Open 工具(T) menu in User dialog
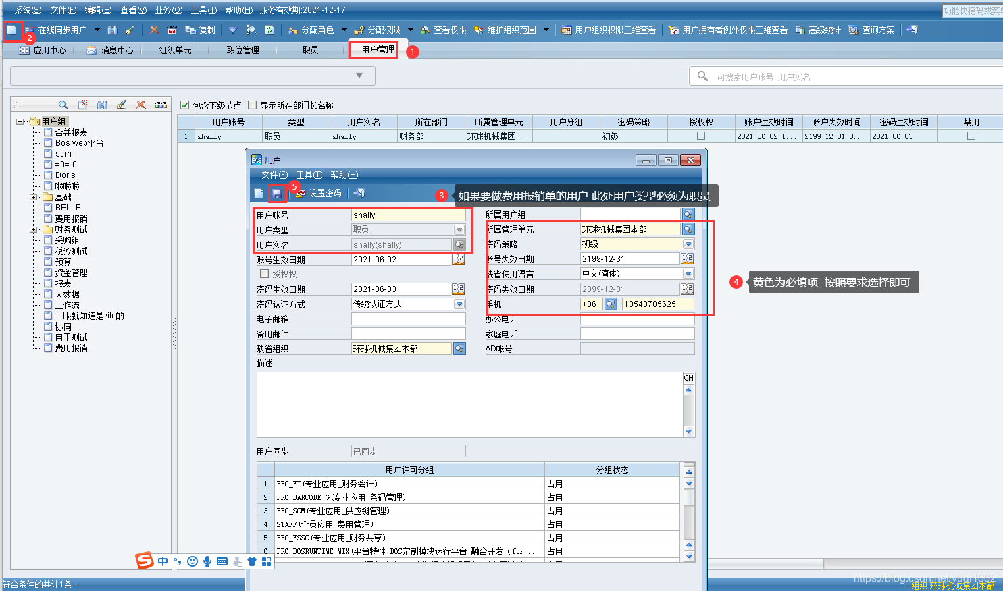This screenshot has height=591, width=1003. 309,175
